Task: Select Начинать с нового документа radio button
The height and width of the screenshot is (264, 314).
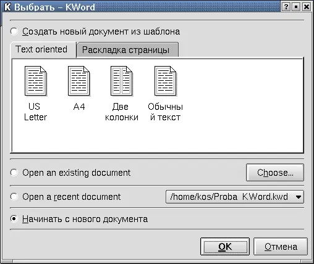Action: tap(14, 219)
